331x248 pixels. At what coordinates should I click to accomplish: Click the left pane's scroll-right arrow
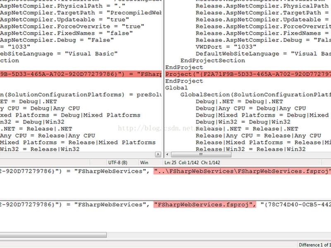pos(158,154)
